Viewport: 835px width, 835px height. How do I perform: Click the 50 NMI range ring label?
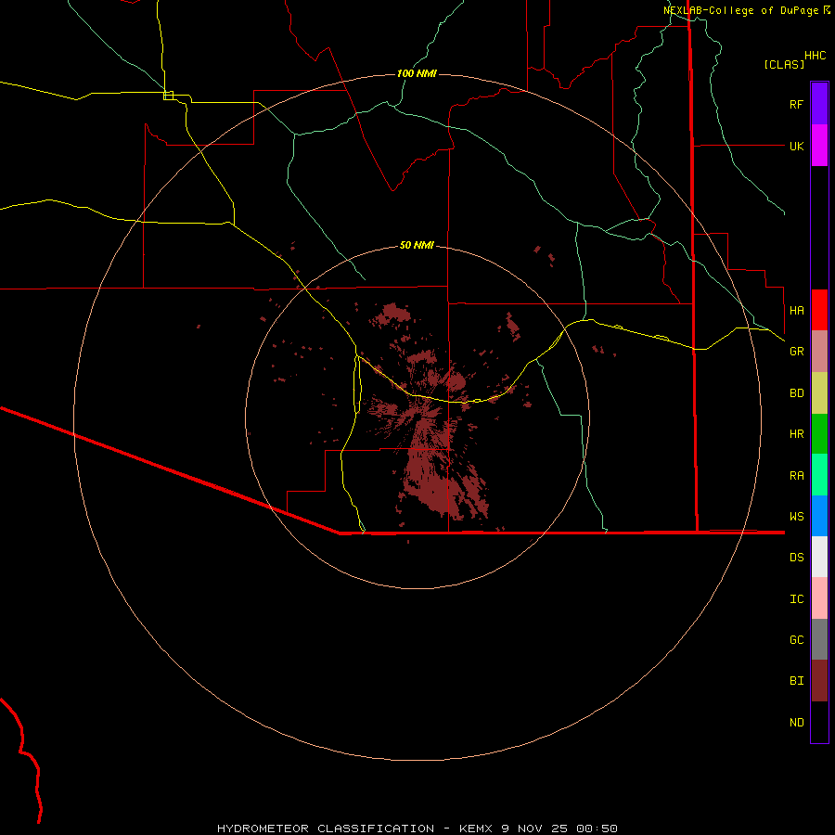pyautogui.click(x=417, y=245)
